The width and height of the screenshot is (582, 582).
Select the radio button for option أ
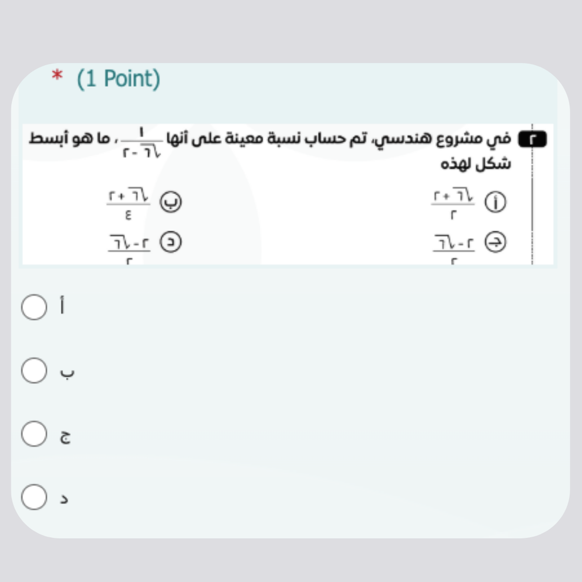coord(34,307)
